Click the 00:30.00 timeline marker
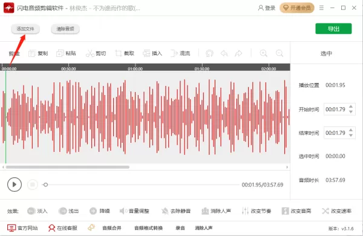363x236 pixels. pyautogui.click(x=68, y=69)
